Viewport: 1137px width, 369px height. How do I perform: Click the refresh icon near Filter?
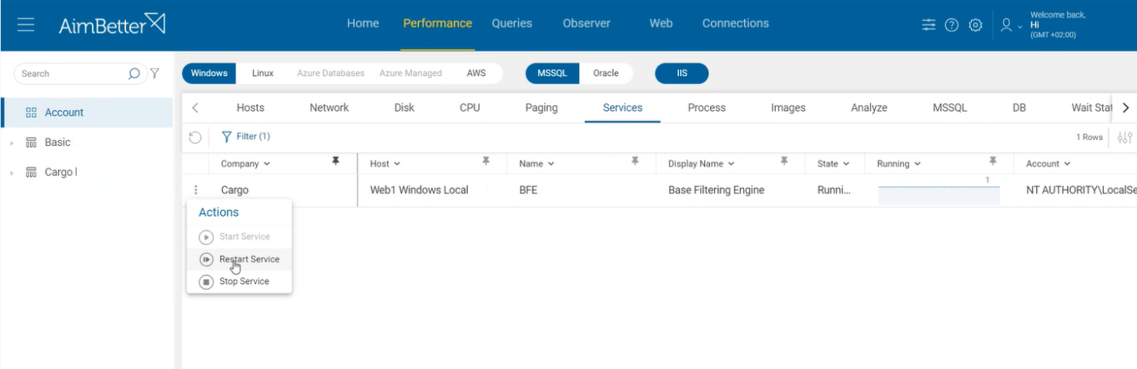pos(195,137)
